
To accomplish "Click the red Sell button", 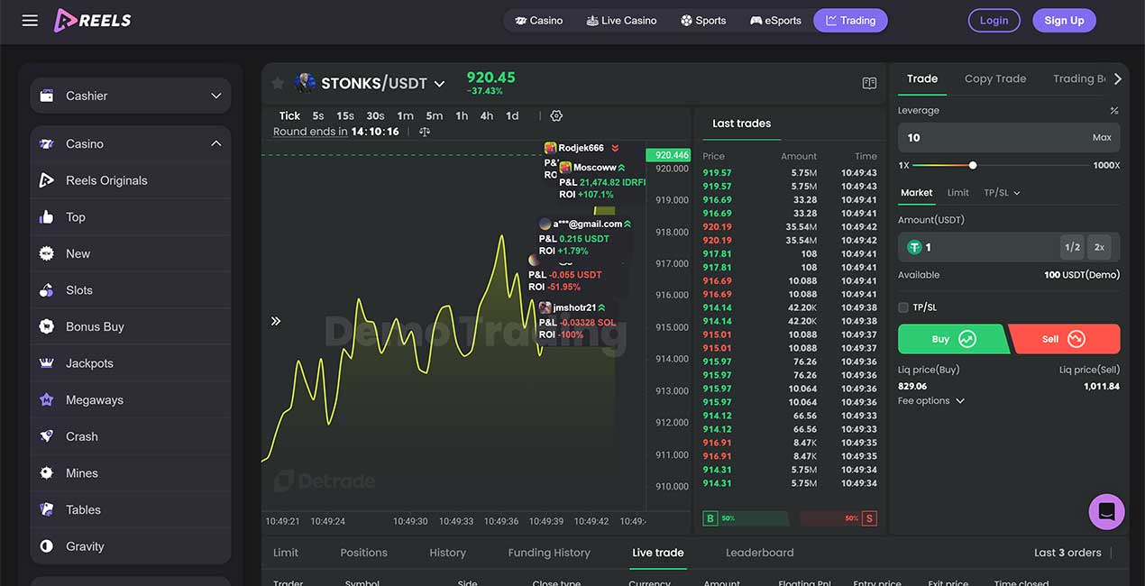I will [x=1065, y=339].
